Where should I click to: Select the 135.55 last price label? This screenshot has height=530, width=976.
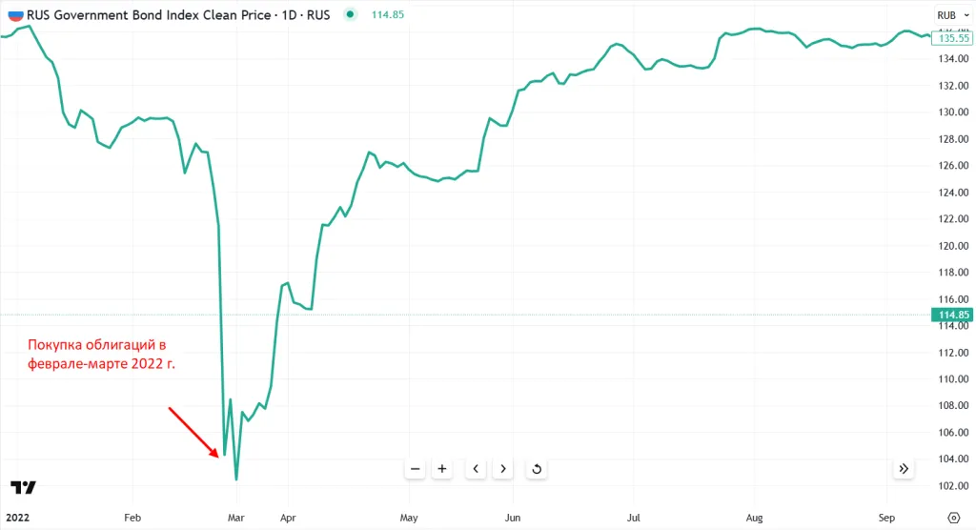coord(954,38)
